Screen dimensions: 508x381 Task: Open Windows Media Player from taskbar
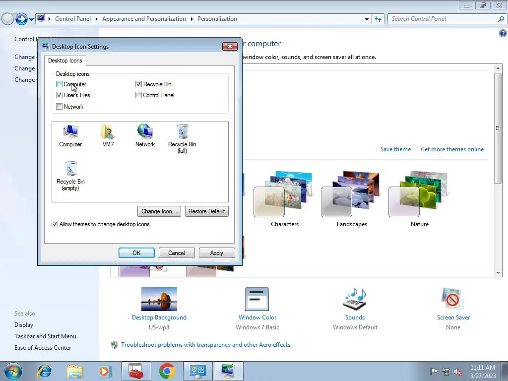point(105,371)
